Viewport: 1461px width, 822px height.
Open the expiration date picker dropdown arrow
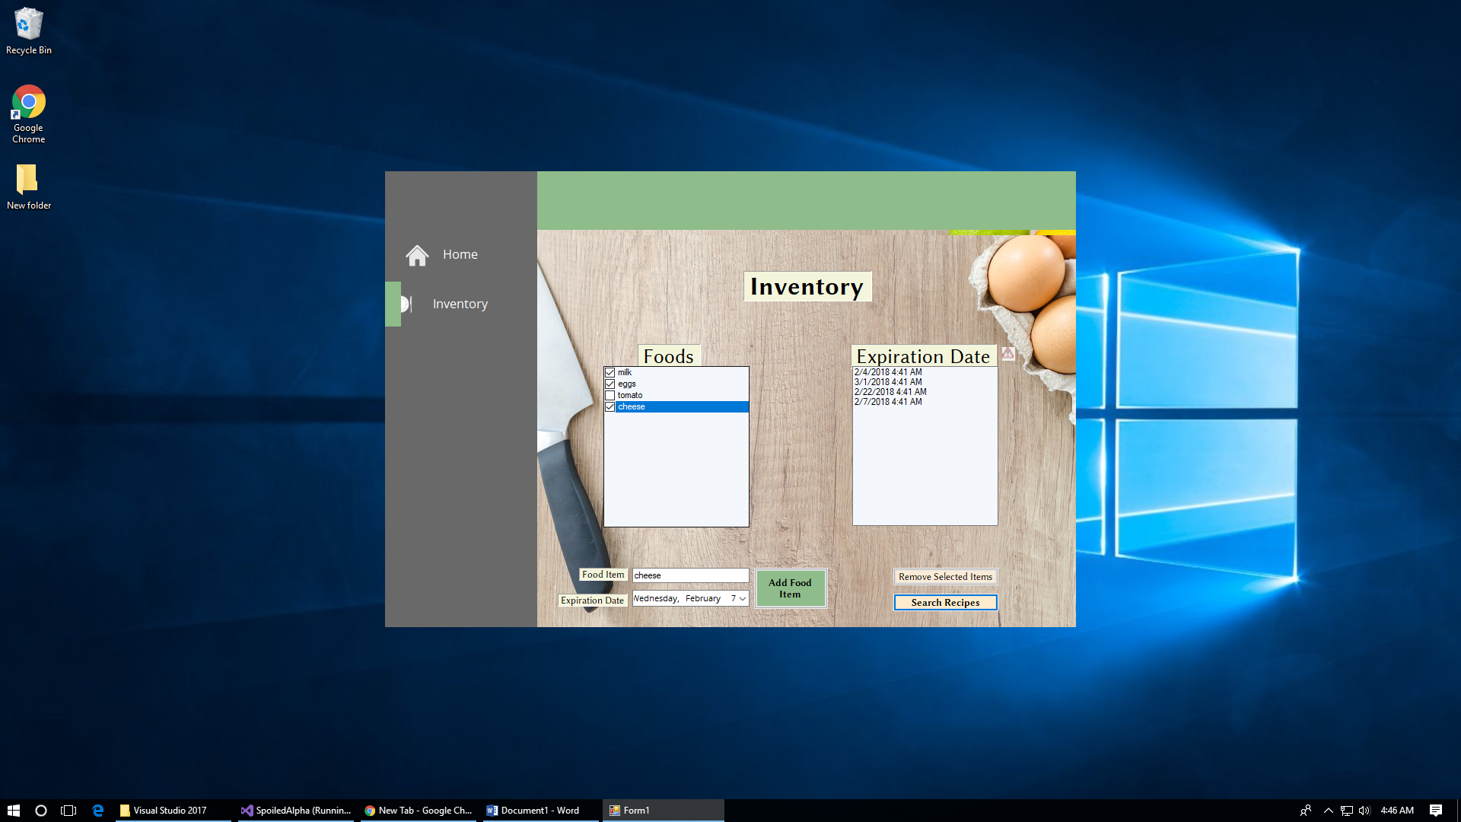743,599
